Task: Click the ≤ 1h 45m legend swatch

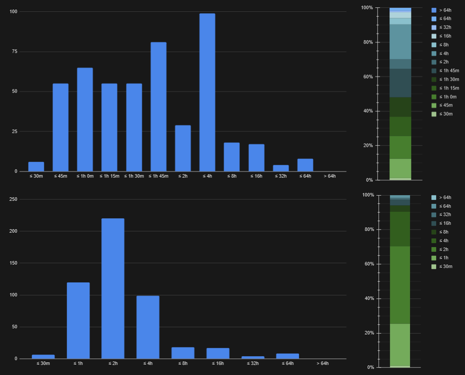Action: click(434, 71)
